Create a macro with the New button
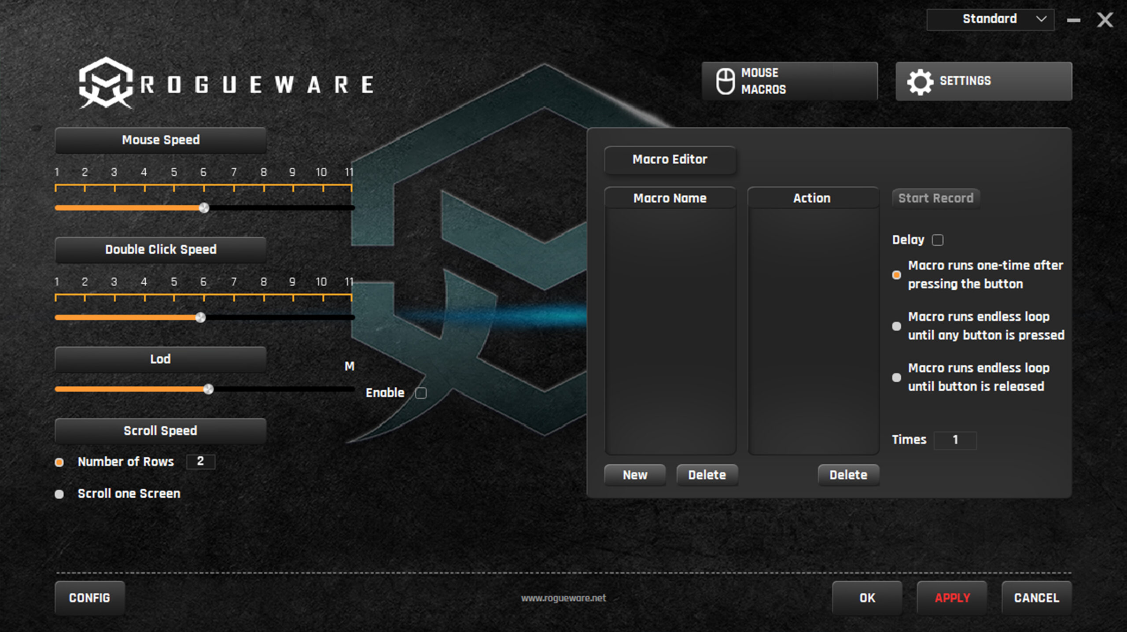 pyautogui.click(x=635, y=475)
